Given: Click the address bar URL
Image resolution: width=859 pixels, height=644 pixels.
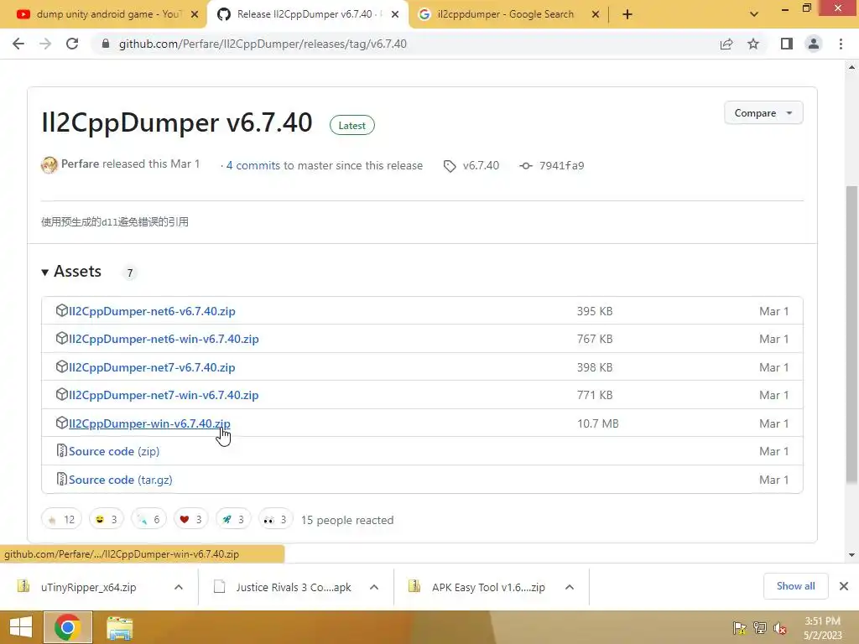Looking at the screenshot, I should pos(263,44).
